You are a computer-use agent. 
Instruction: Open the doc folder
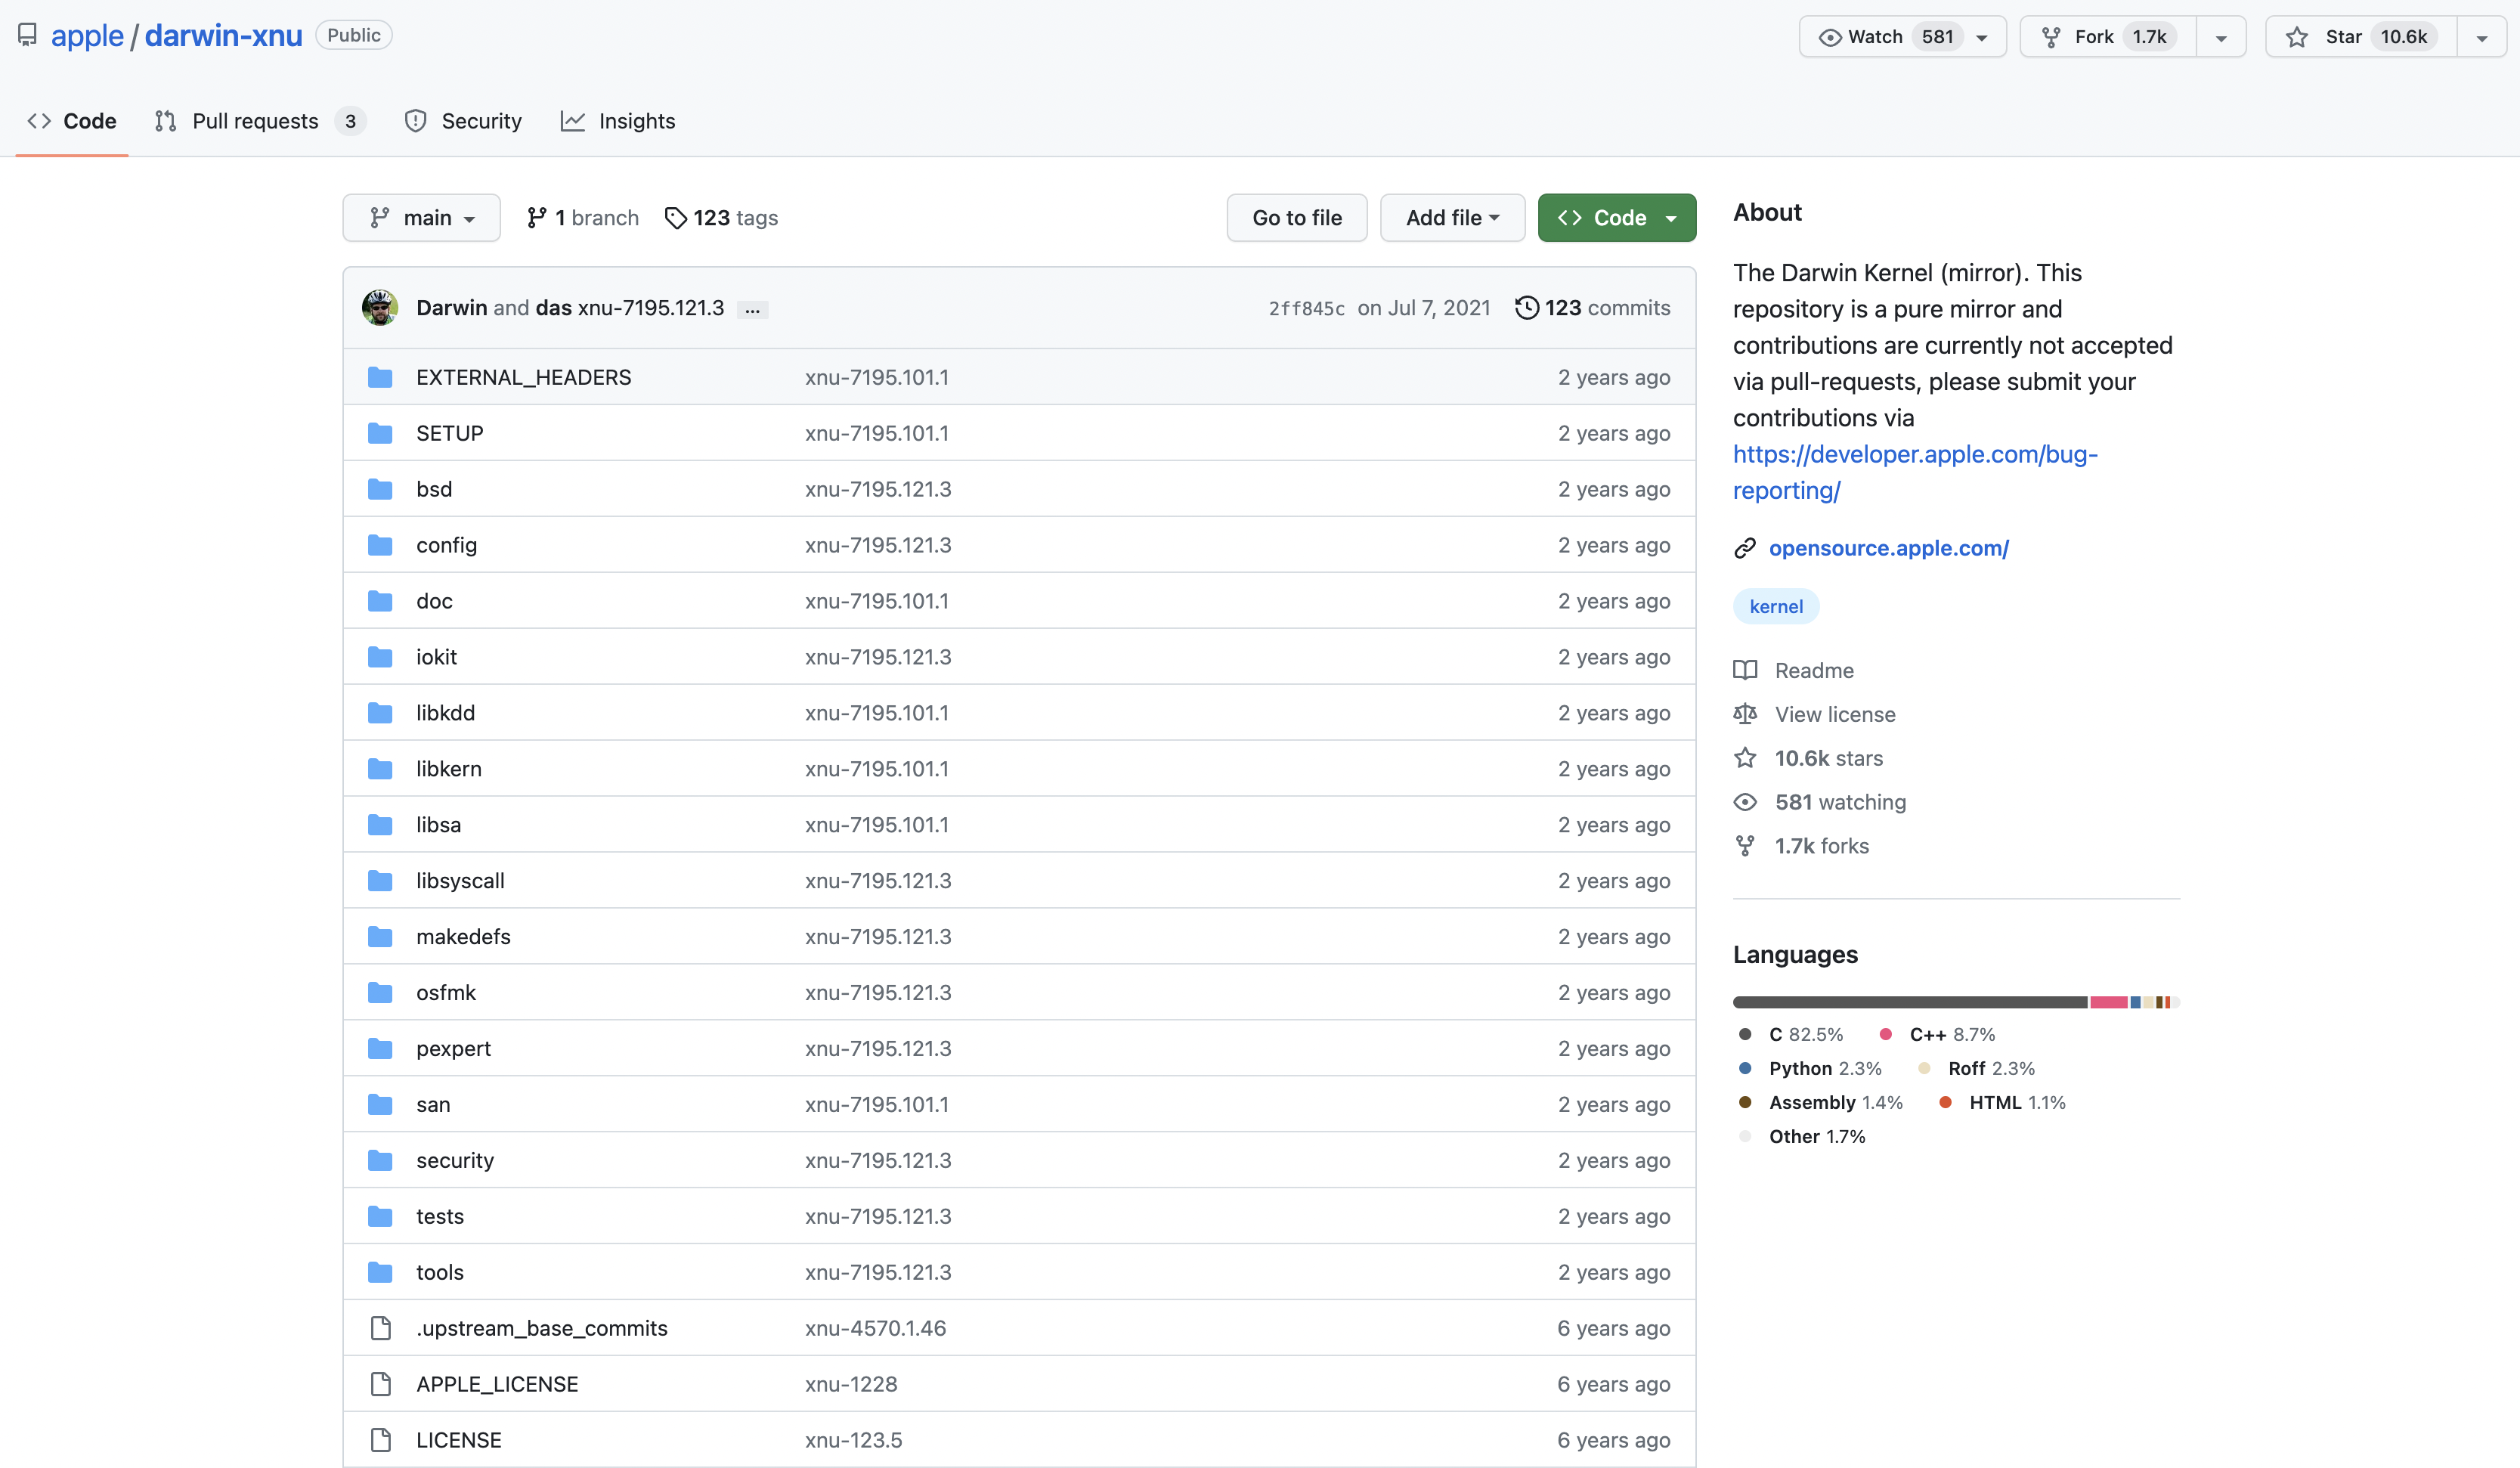(x=434, y=601)
